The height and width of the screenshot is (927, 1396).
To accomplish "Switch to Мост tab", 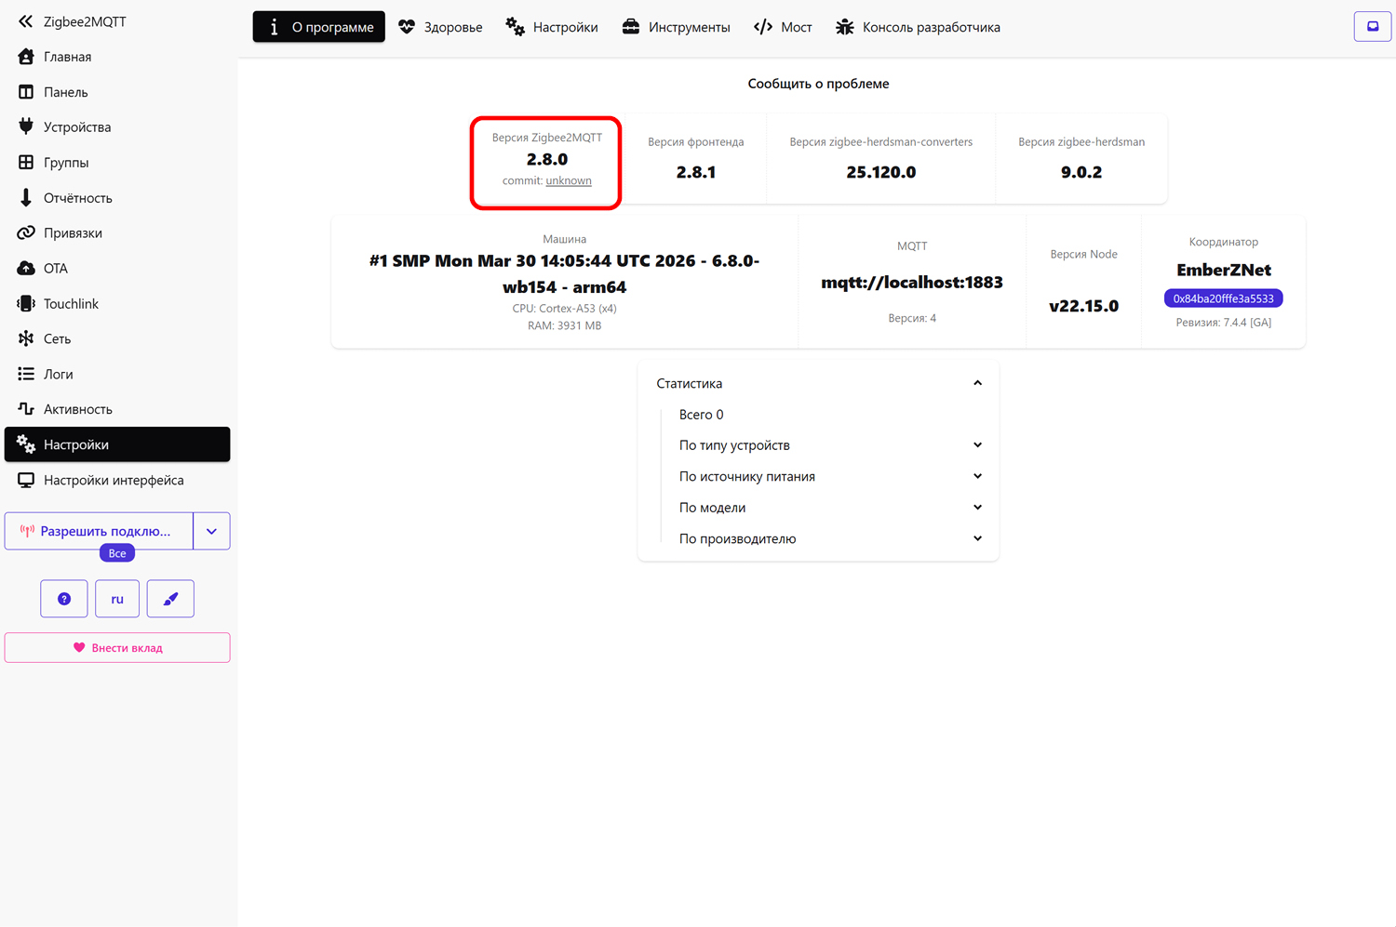I will [783, 27].
